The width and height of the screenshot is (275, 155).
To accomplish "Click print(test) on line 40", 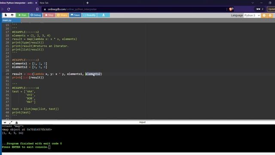I will click(21, 112).
